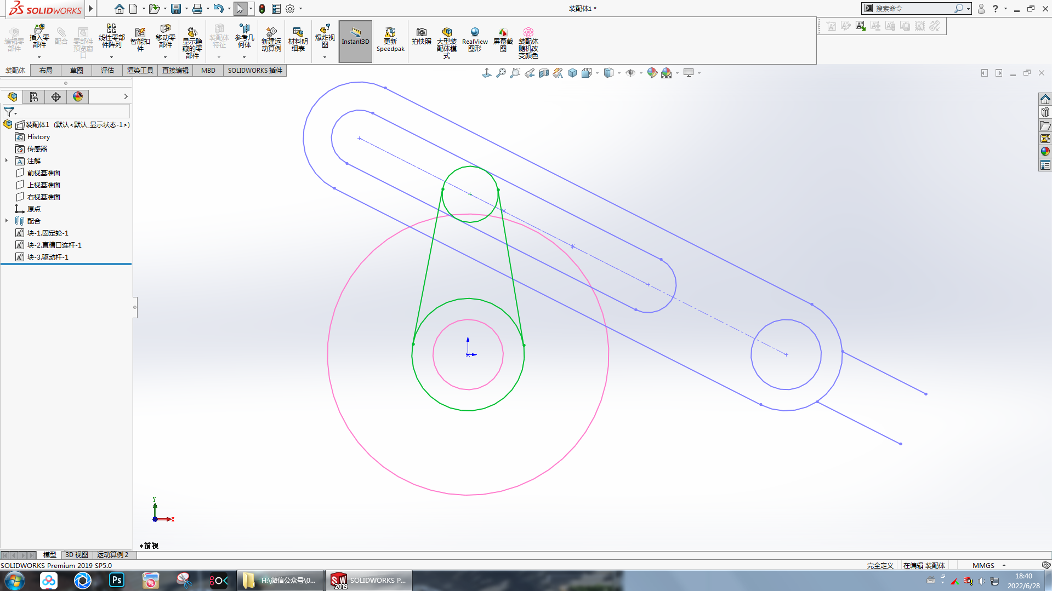Switch to the SOLIDWORKS 插件 ribbon tab
Screen dimensions: 1052x591
pos(255,71)
